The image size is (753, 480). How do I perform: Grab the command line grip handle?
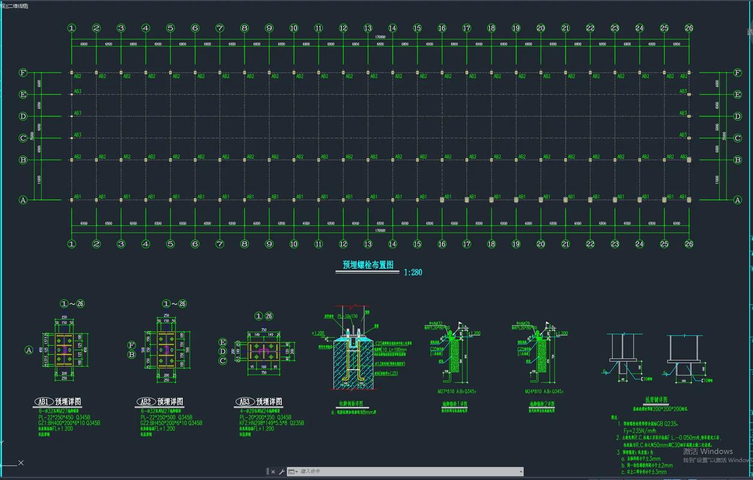267,472
